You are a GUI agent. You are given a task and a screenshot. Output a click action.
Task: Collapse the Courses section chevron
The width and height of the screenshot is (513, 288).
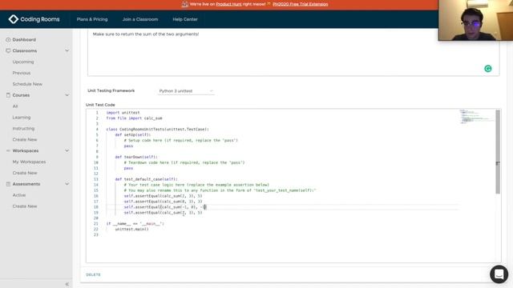tap(67, 95)
